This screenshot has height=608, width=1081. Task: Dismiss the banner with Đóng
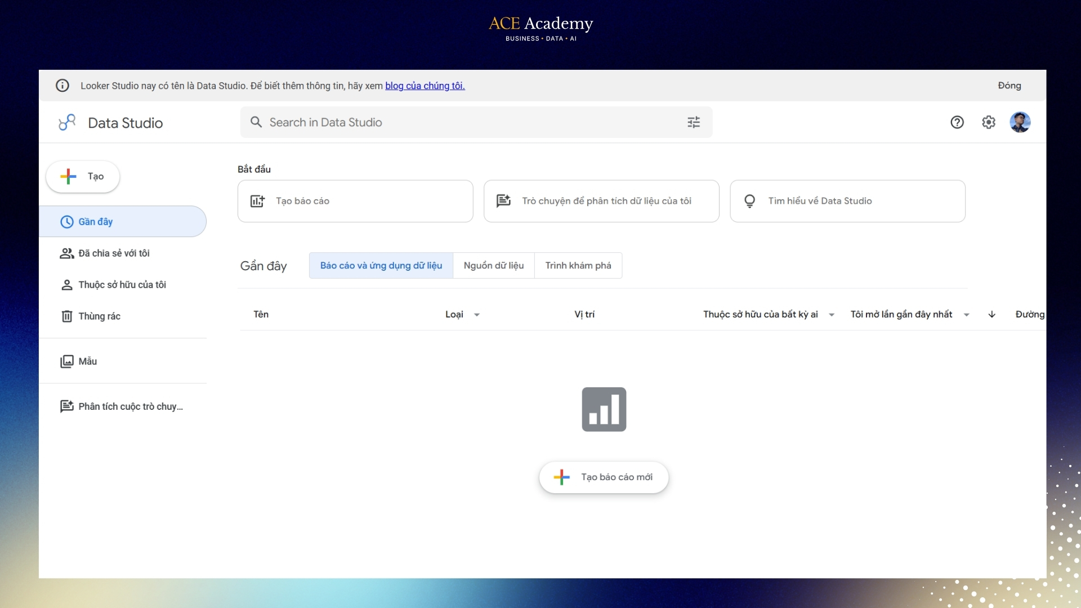(1009, 86)
